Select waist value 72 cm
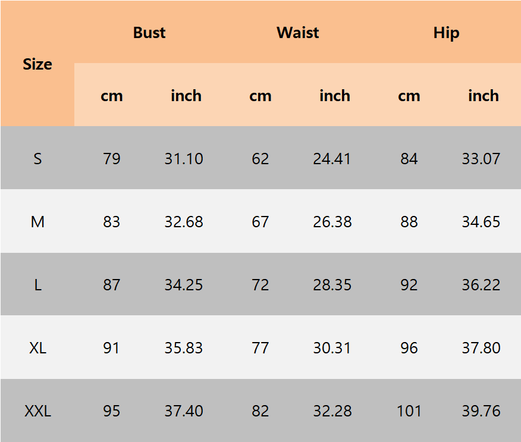The height and width of the screenshot is (442, 521). 260,285
